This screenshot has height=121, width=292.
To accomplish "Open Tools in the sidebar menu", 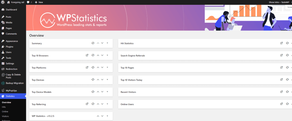I will click(13, 58).
